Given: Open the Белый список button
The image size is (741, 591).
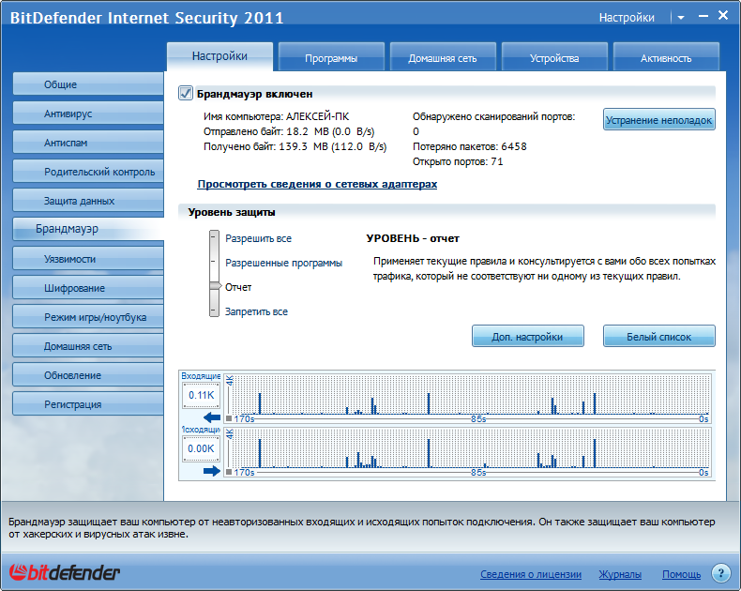Looking at the screenshot, I should point(658,336).
